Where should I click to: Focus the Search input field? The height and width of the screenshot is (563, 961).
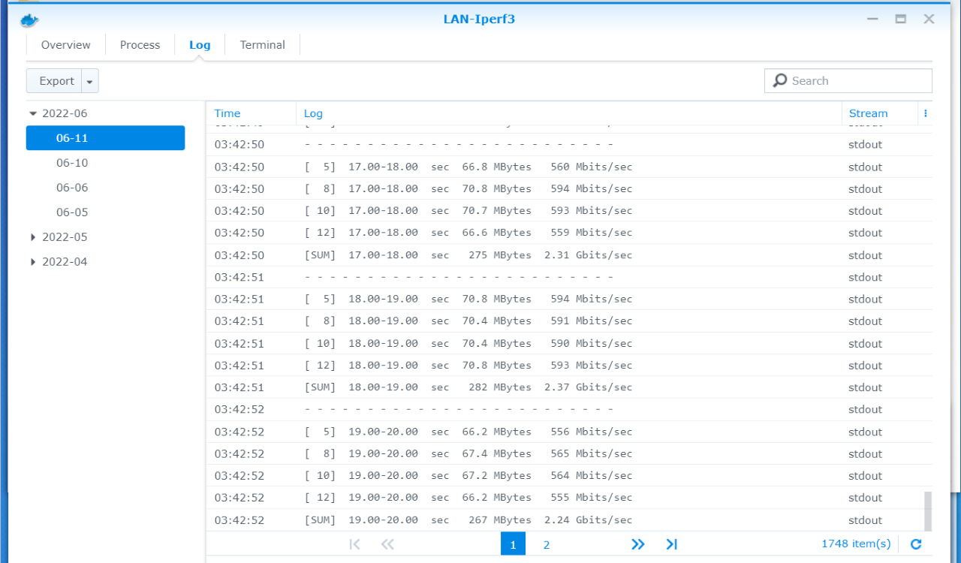pos(856,80)
